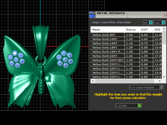This screenshot has height=125, width=167.
Task: Click the right wing gemstone cluster center stone
Action: (x=65, y=60)
